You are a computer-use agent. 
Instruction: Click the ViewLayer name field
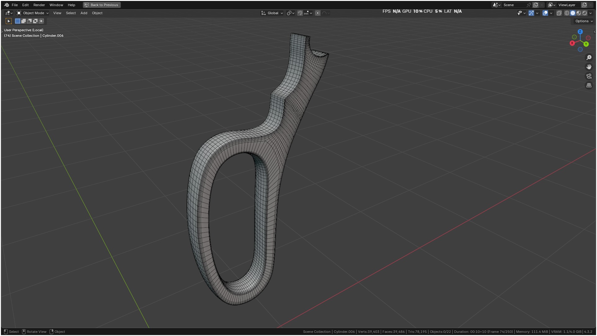tap(569, 5)
